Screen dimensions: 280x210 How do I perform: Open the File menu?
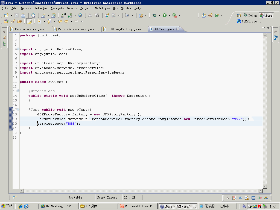click(x=5, y=8)
